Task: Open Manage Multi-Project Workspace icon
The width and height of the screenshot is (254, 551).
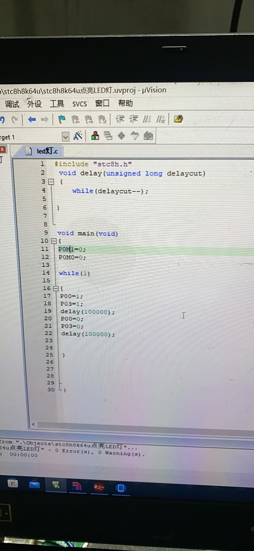Action: tap(108, 136)
